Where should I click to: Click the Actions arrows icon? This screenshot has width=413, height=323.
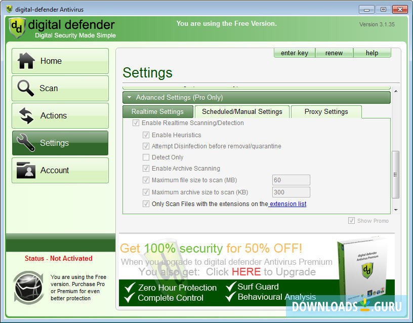pos(26,115)
